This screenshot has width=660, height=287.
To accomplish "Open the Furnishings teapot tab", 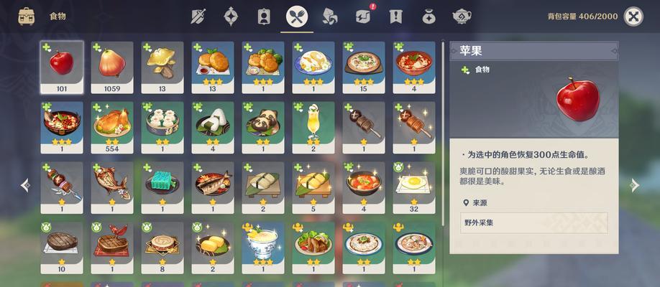I will (x=462, y=17).
